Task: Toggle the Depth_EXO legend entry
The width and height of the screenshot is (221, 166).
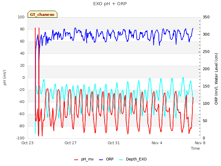Action: (133, 159)
